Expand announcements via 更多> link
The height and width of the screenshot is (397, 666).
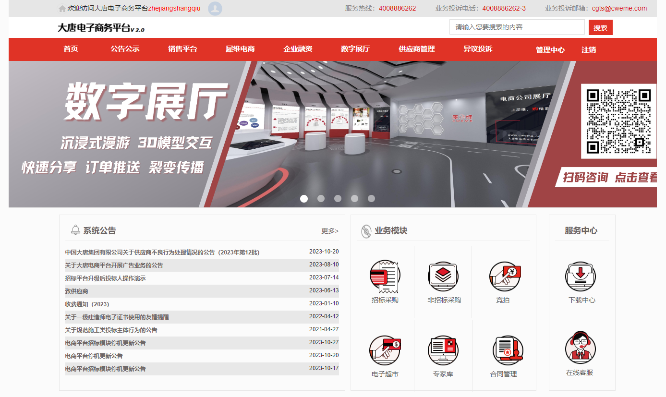click(329, 231)
